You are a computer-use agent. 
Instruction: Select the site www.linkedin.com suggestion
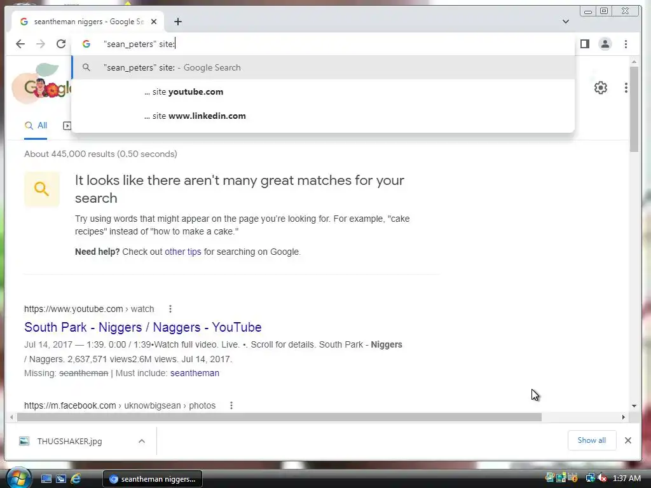click(x=323, y=116)
